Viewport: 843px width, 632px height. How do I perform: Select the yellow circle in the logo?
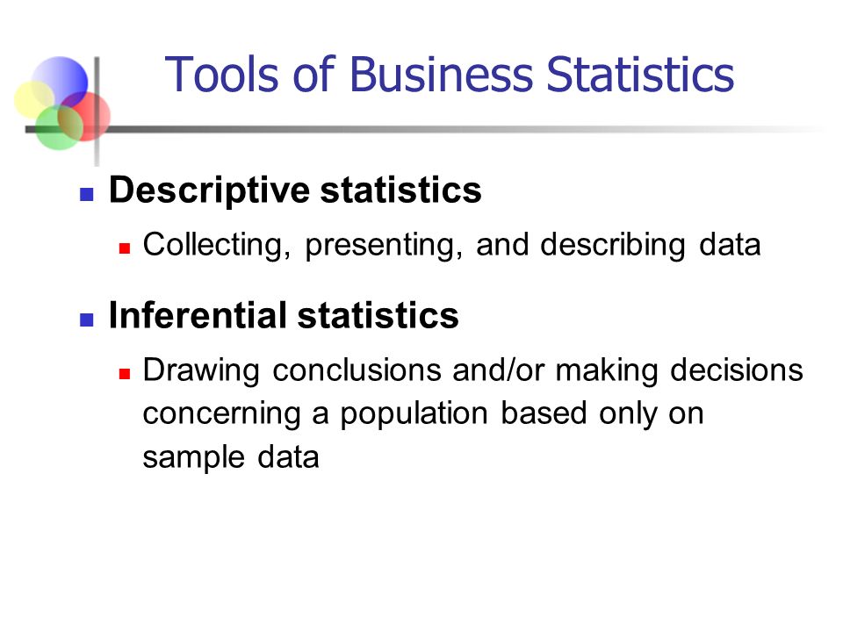click(34, 99)
